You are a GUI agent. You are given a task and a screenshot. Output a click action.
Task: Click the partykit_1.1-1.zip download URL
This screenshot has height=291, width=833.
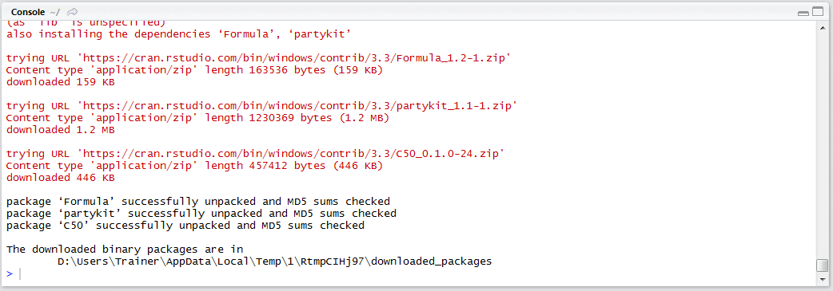click(x=297, y=106)
